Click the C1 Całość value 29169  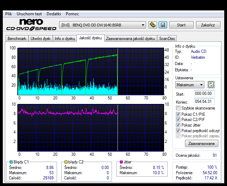(48, 178)
